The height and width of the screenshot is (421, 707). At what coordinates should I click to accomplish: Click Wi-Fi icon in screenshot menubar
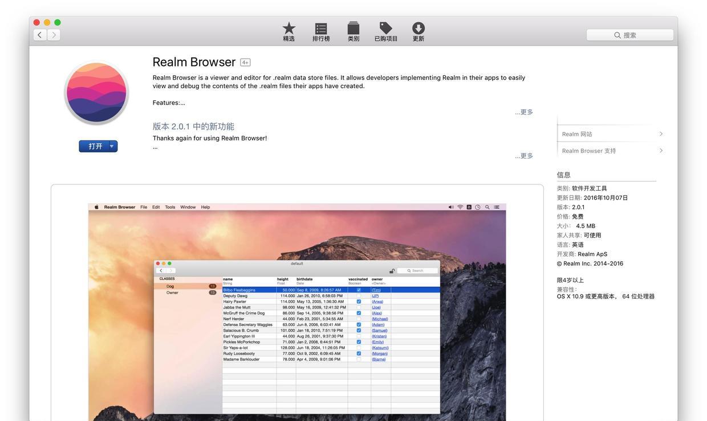460,207
